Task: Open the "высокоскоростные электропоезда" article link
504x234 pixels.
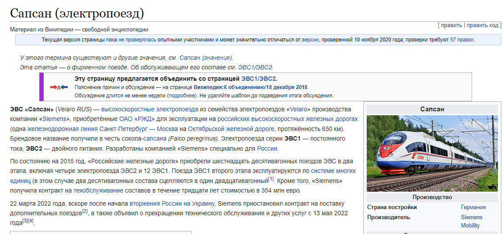Action: (x=150, y=109)
